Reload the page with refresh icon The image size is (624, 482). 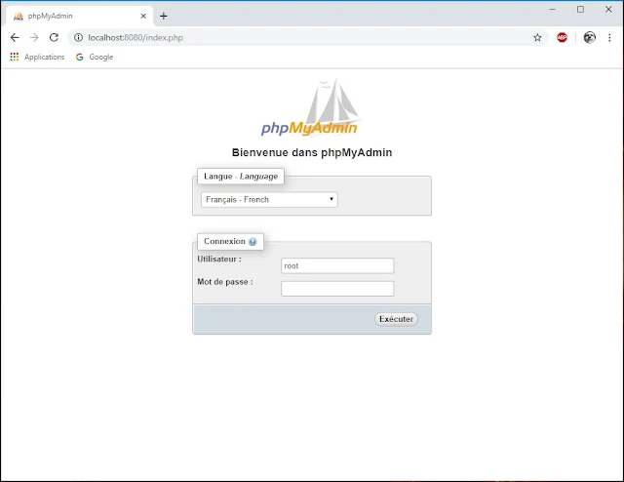[54, 37]
